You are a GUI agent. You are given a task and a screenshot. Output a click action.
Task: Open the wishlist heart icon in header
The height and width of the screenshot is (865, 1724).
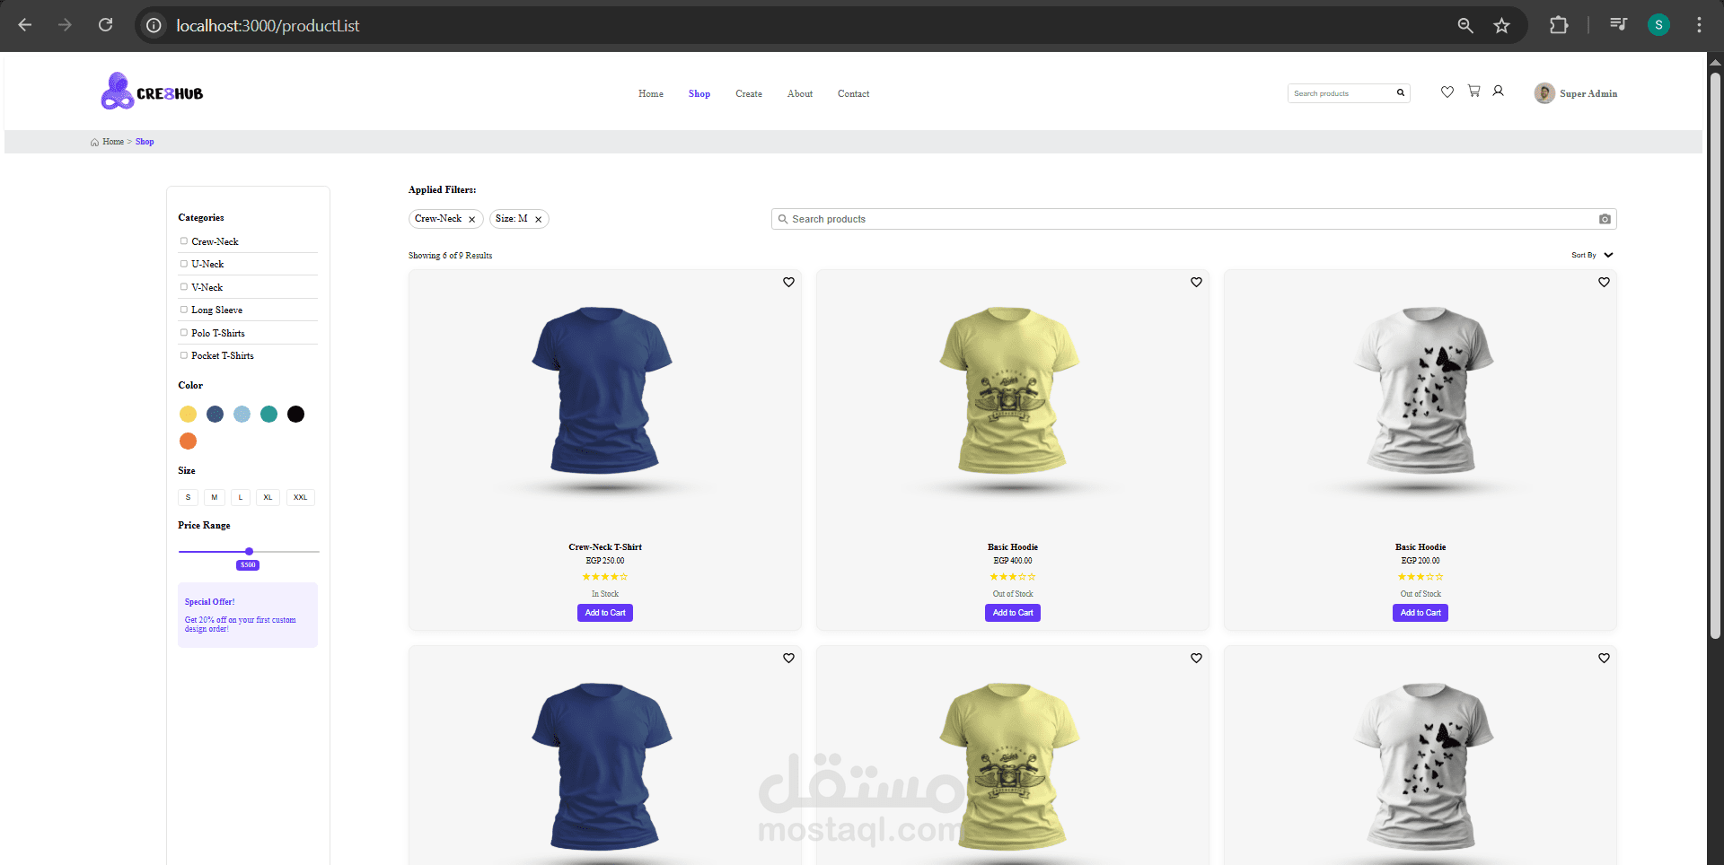tap(1447, 92)
